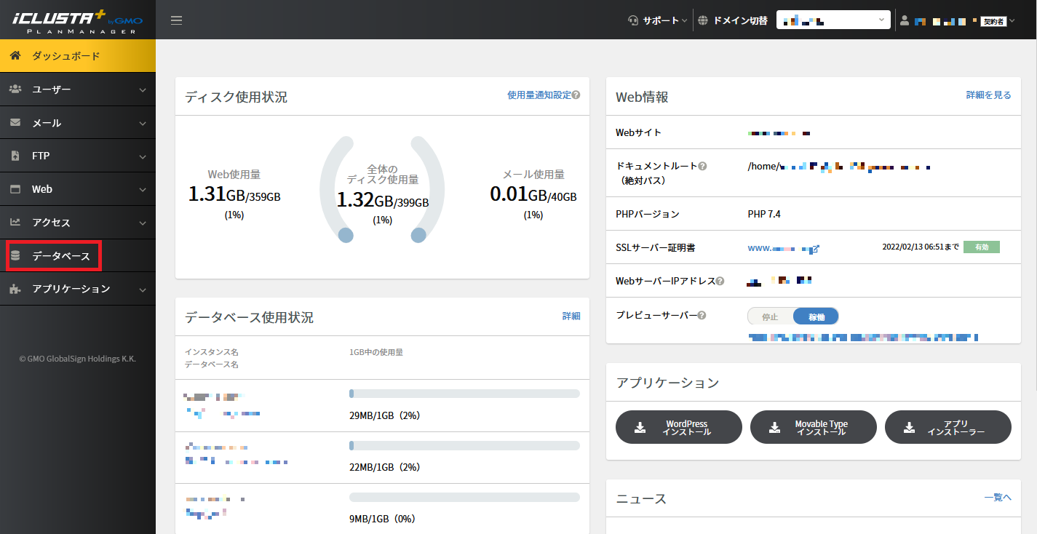The image size is (1037, 534).
Task: Click the globe icon beside ドメイン切替
Action: (702, 20)
